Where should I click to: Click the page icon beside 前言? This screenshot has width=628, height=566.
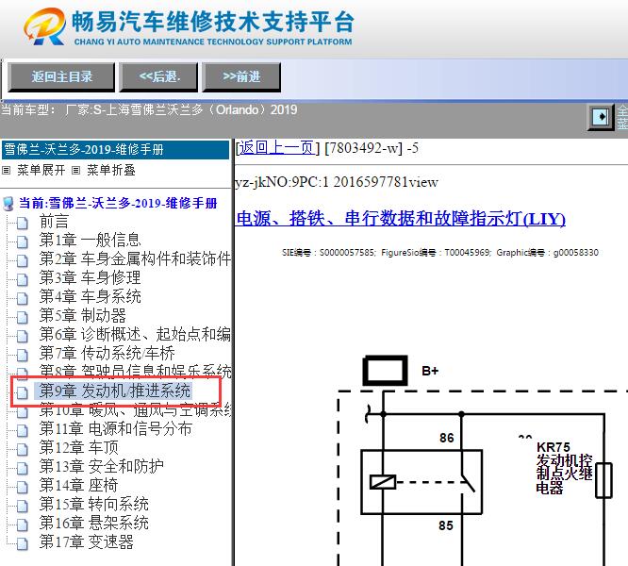point(23,223)
